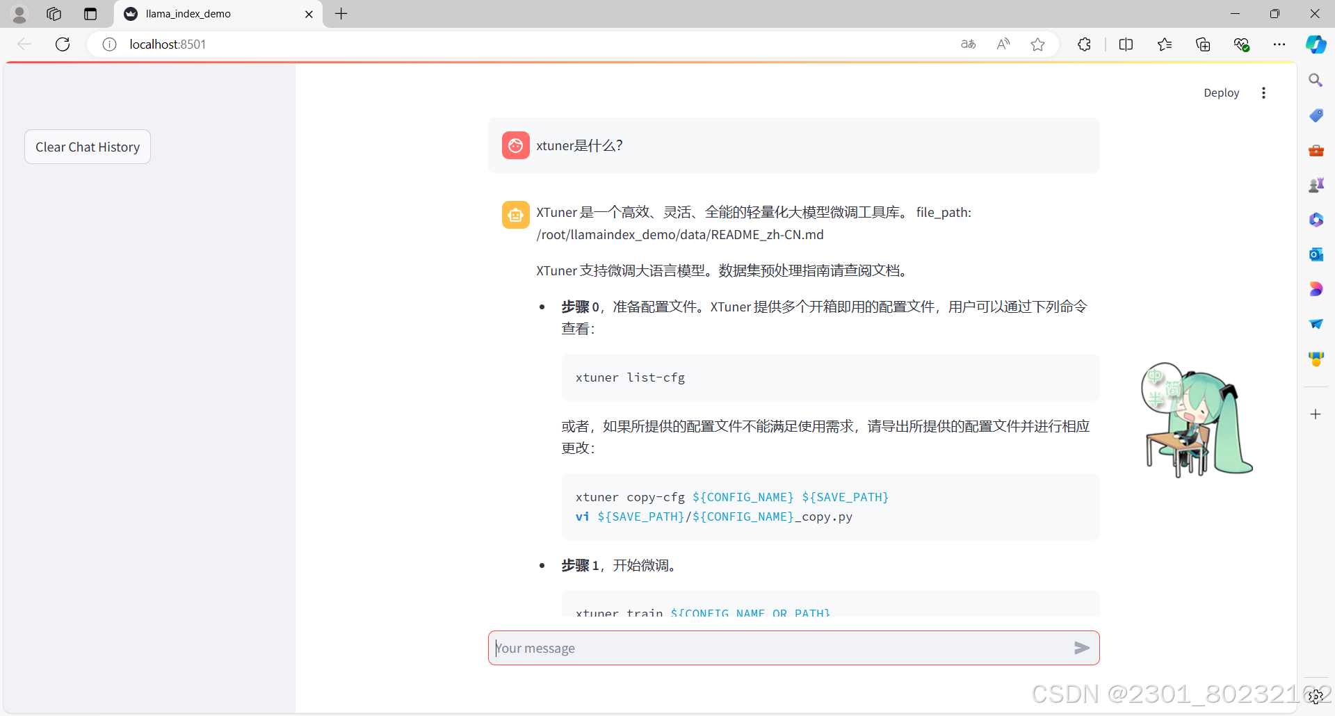
Task: Open the Tools briefcase sidebar icon
Action: pyautogui.click(x=1316, y=150)
